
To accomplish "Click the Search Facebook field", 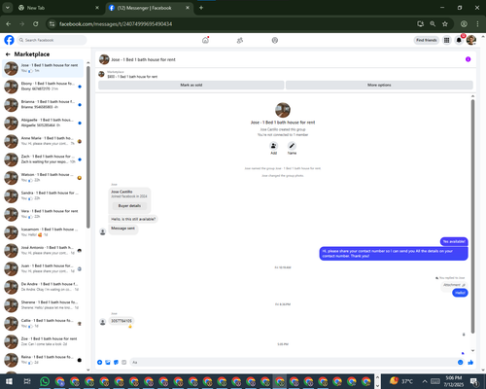I will [x=52, y=40].
